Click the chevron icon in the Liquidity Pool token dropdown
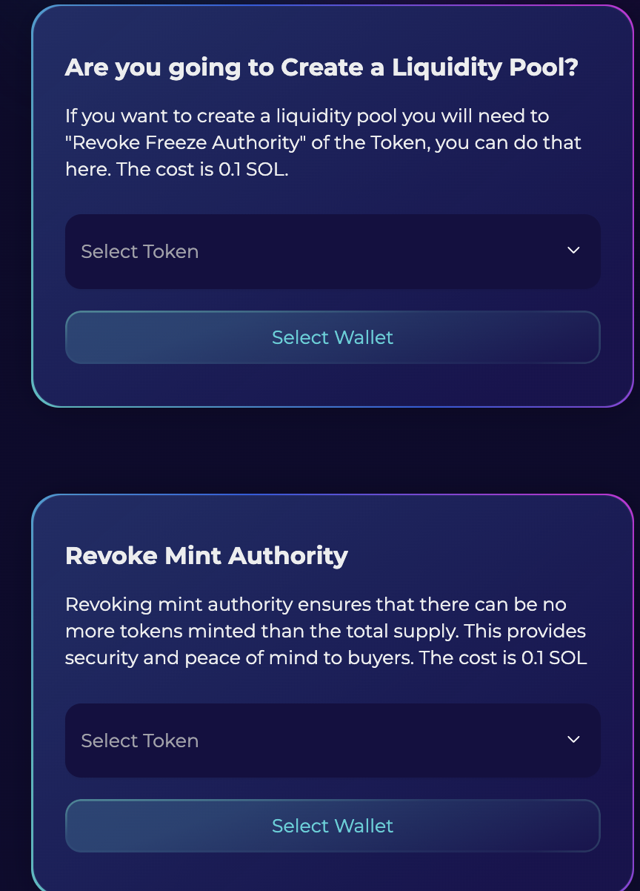The width and height of the screenshot is (640, 891). [573, 251]
